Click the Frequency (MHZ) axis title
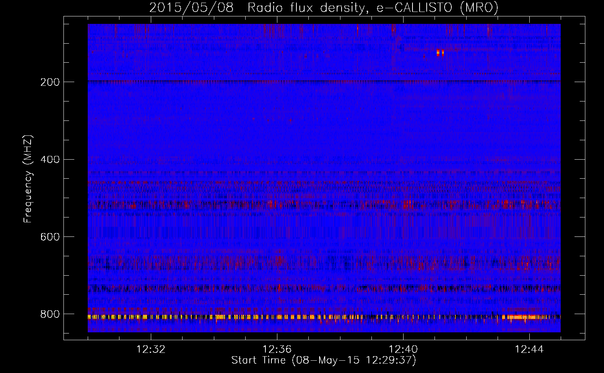Image resolution: width=604 pixels, height=373 pixels. pos(28,179)
